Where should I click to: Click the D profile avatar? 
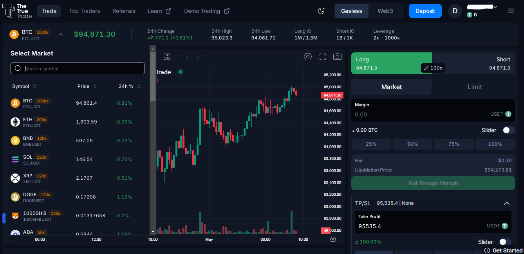pos(455,11)
